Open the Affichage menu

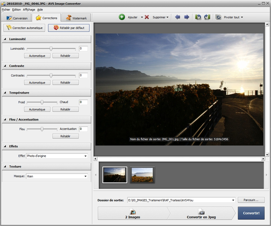[x=29, y=10]
